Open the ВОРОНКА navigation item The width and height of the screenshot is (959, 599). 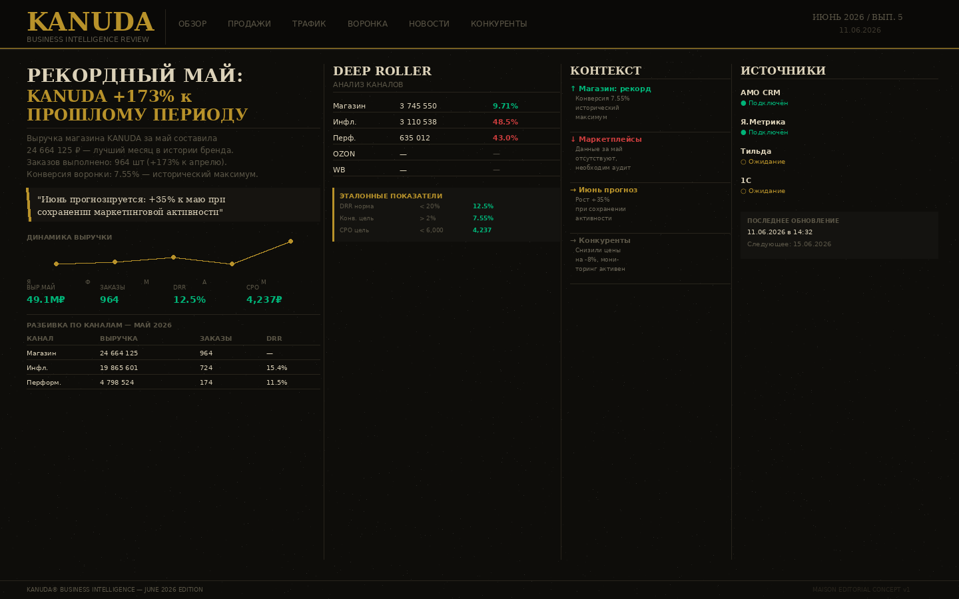coord(368,24)
